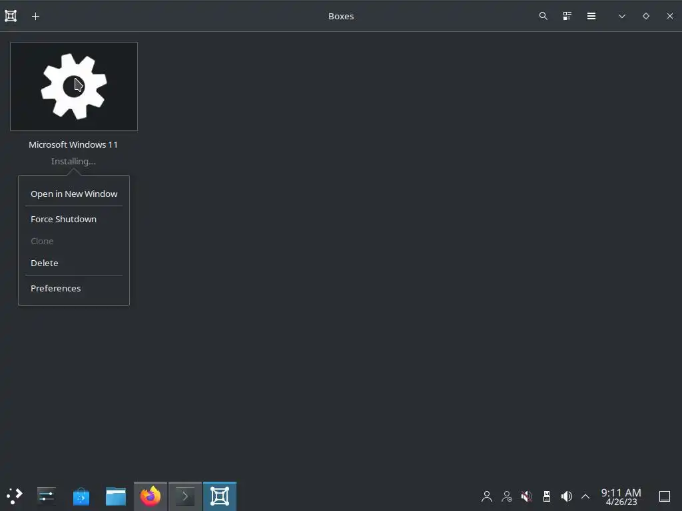This screenshot has width=682, height=511.
Task: Open the Dolphin file manager
Action: pyautogui.click(x=116, y=496)
